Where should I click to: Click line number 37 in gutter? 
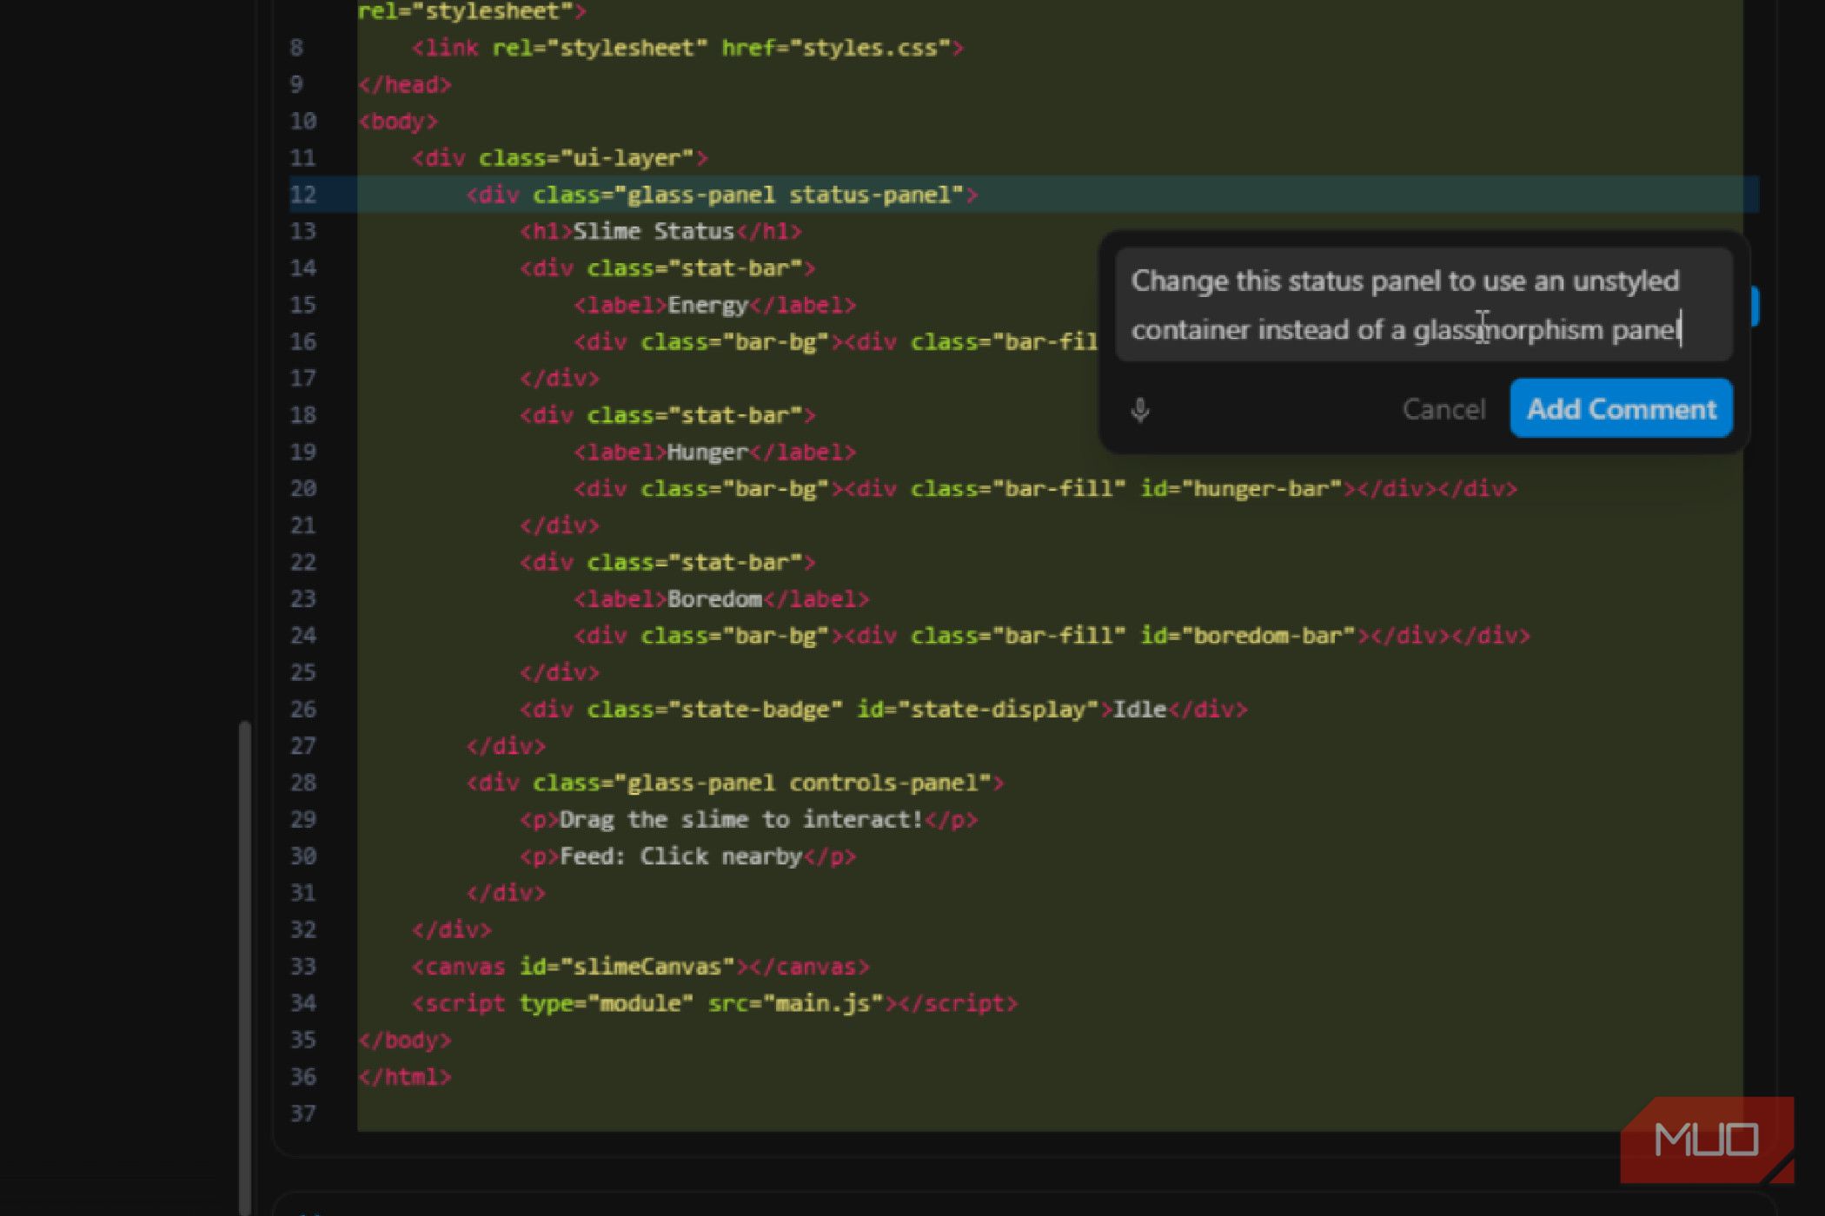pos(303,1113)
